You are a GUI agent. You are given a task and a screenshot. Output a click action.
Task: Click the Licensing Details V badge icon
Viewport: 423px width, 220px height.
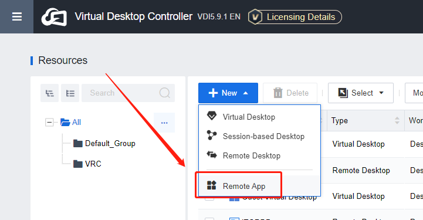pos(255,17)
